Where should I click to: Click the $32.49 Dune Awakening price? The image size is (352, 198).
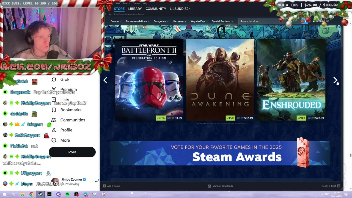(249, 118)
